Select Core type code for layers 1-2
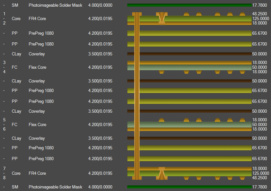271x191 pixels. [x=16, y=19]
